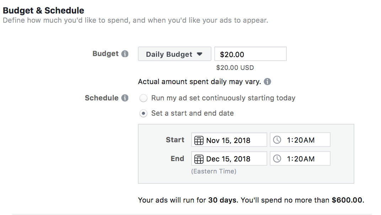This screenshot has height=215, width=381.
Task: Click the $20.00 budget amount field
Action: (x=250, y=54)
